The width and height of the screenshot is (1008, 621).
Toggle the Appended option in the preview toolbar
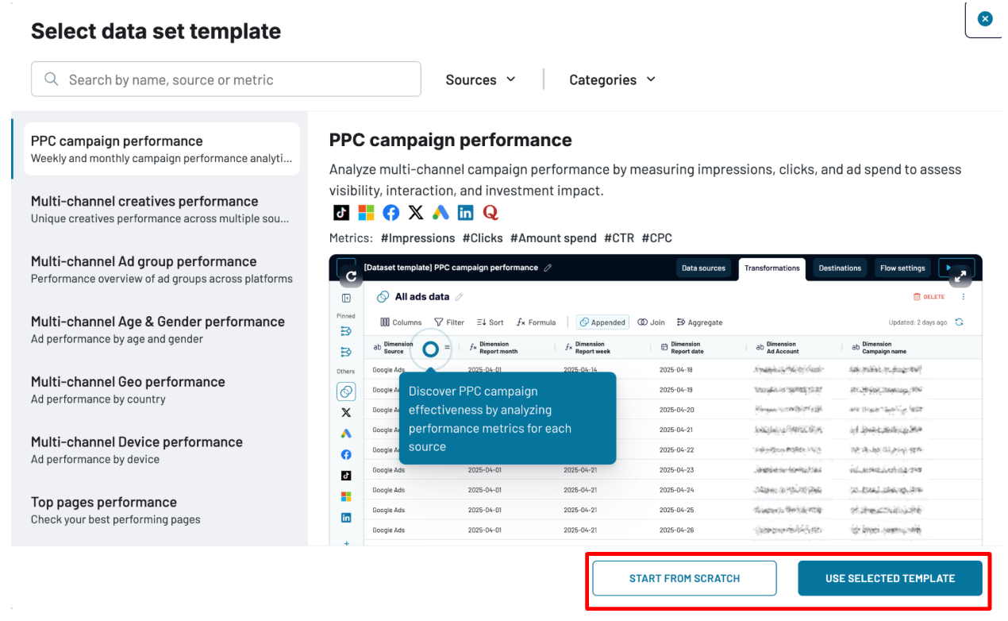(602, 322)
